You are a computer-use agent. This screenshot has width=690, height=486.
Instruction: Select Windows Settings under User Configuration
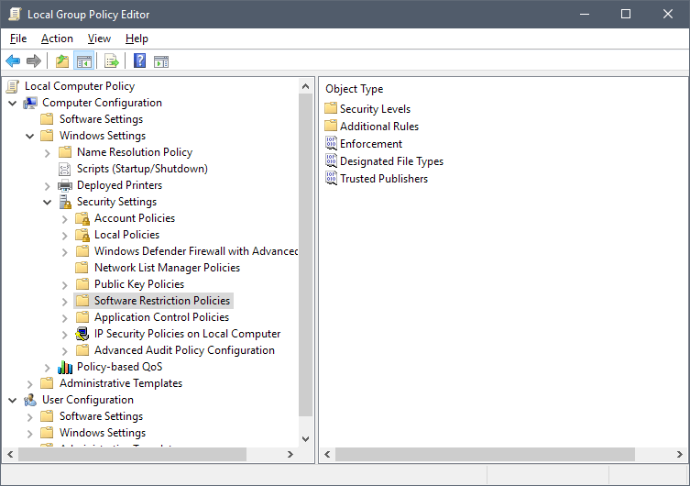point(103,433)
